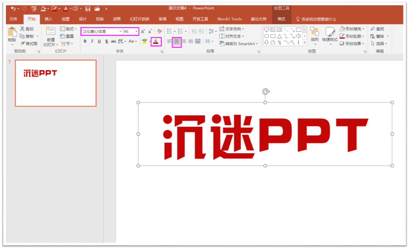
Task: Open the font name dropdown
Action: [x=120, y=31]
